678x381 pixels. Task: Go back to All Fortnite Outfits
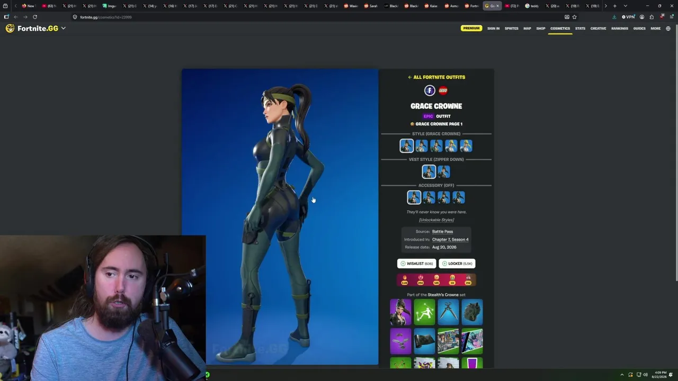tap(436, 77)
